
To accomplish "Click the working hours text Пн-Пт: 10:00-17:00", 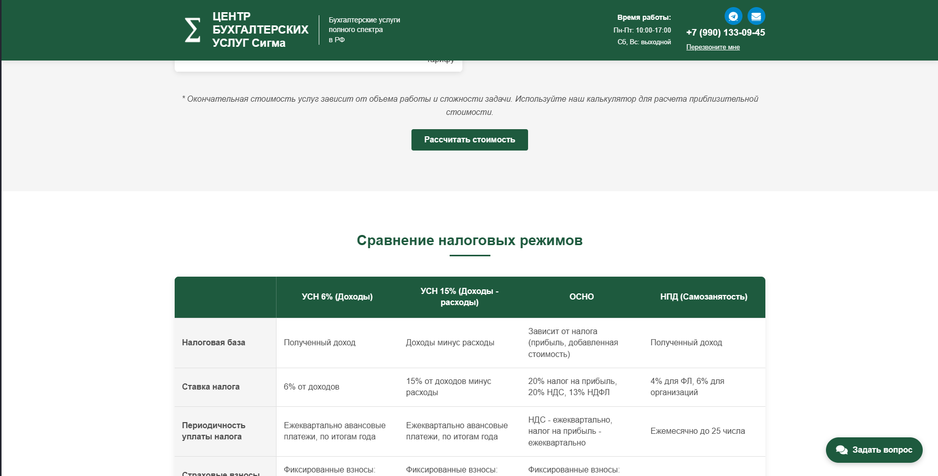I will pos(642,31).
